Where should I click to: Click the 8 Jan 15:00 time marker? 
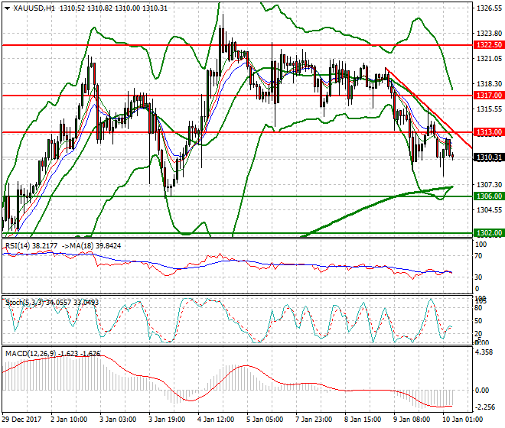364,420
